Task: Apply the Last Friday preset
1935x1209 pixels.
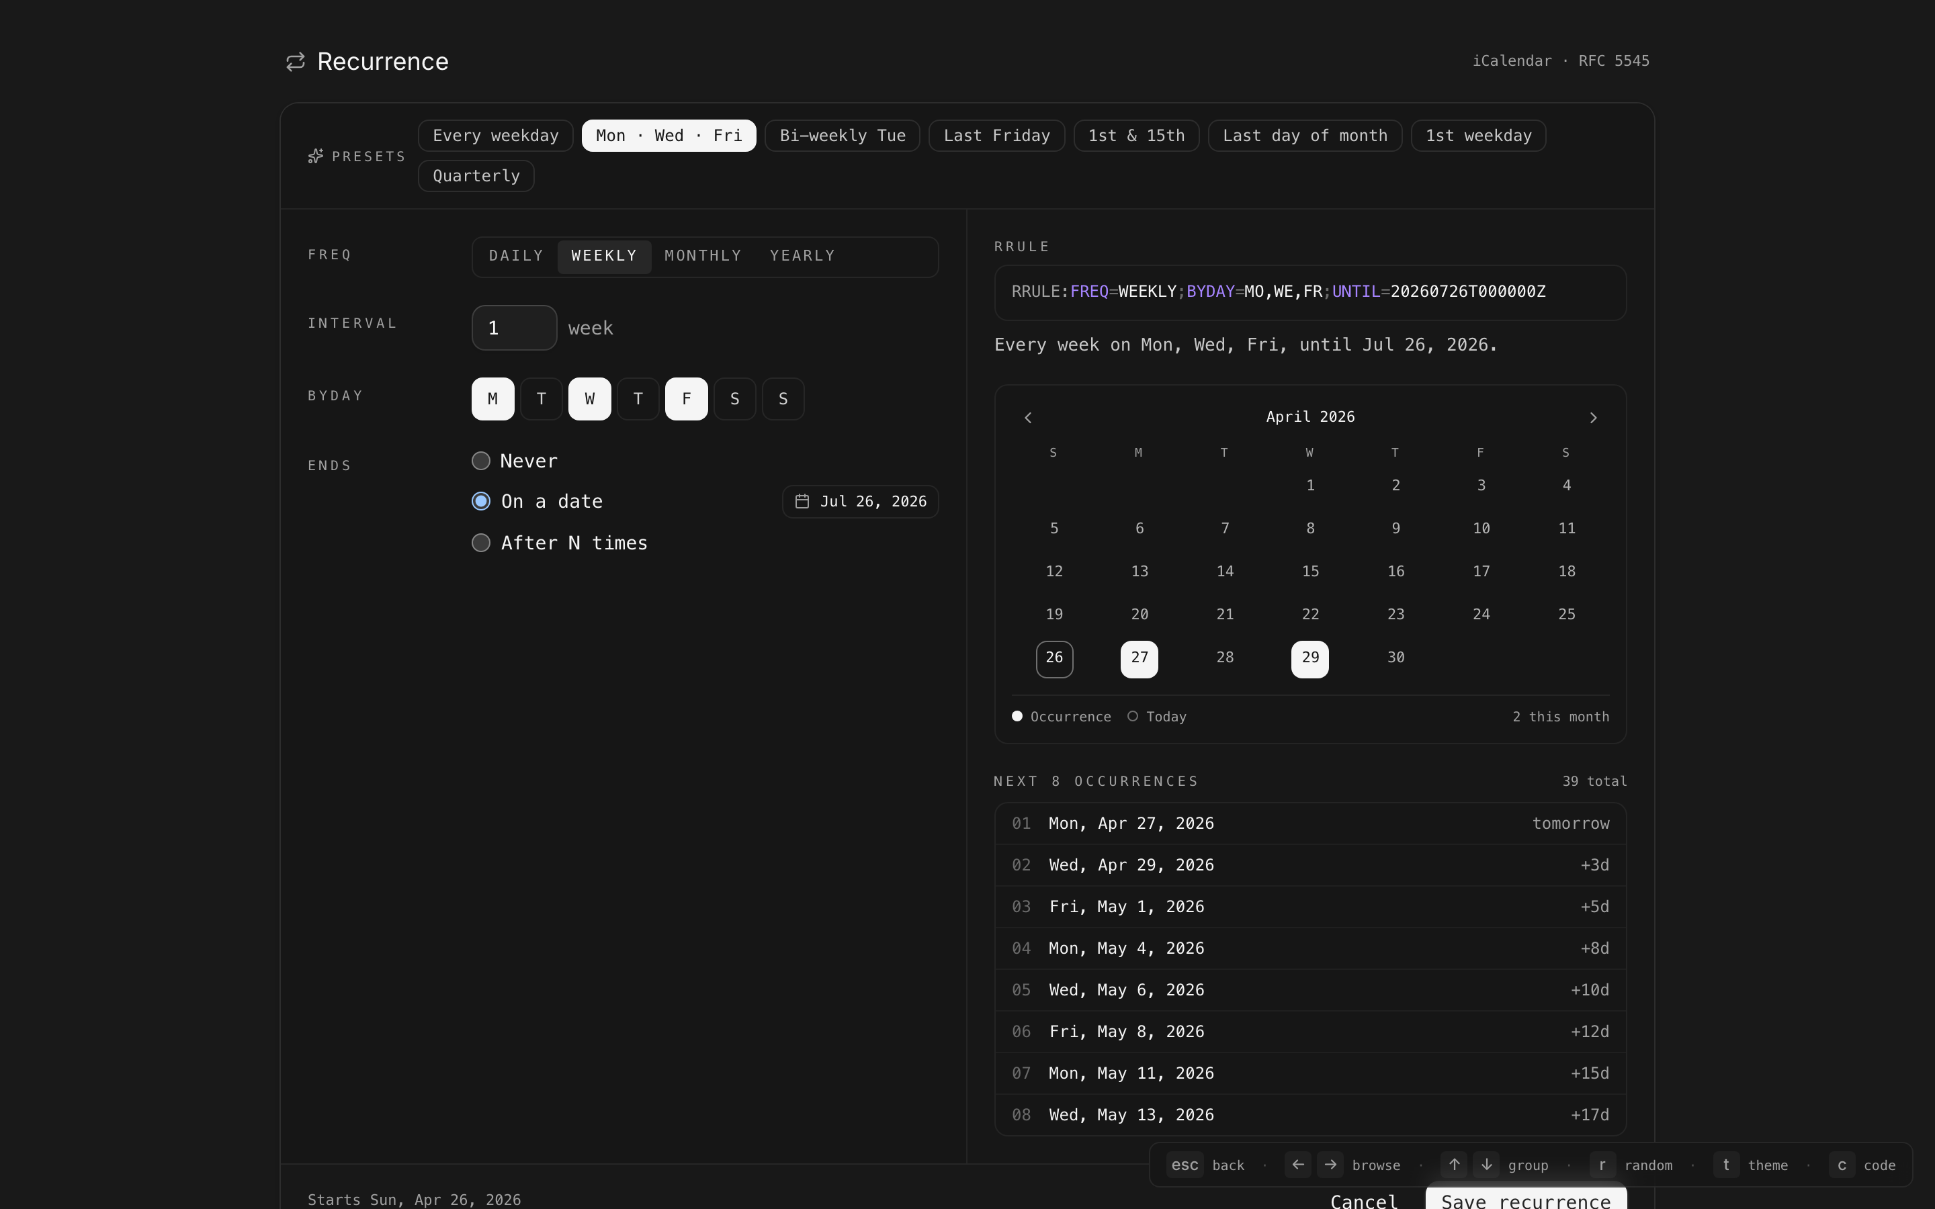Action: [996, 135]
